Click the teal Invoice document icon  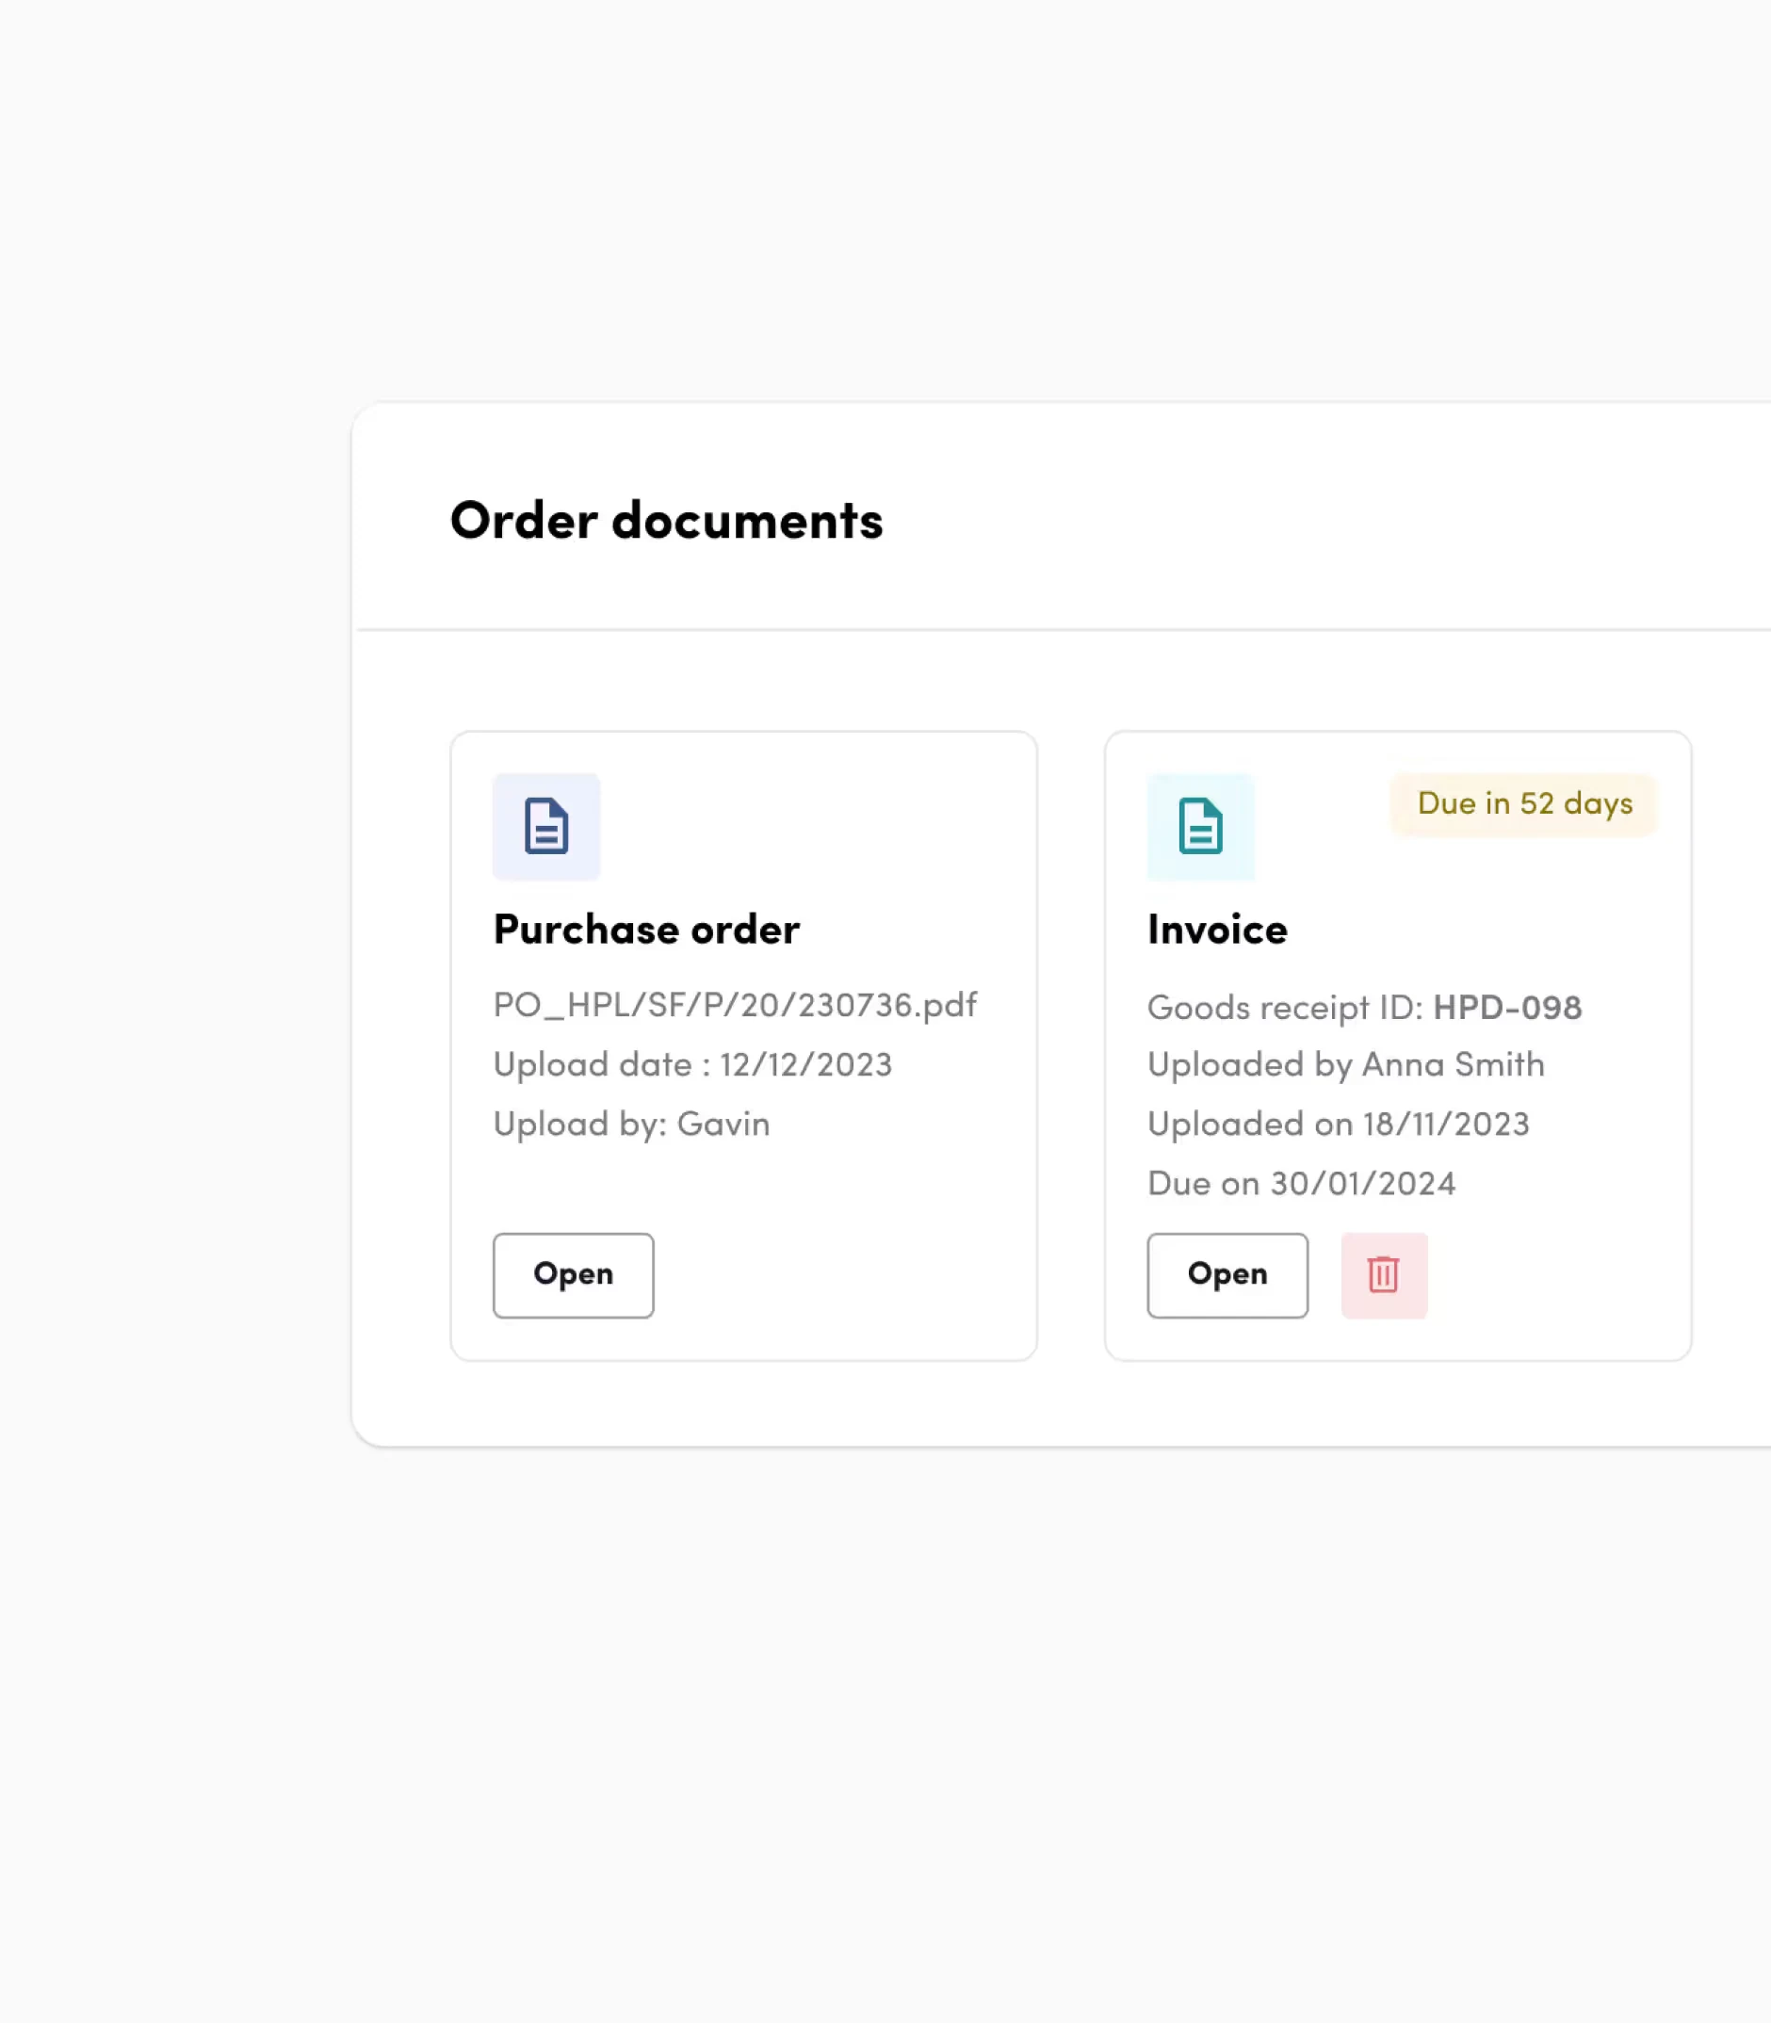(1201, 827)
